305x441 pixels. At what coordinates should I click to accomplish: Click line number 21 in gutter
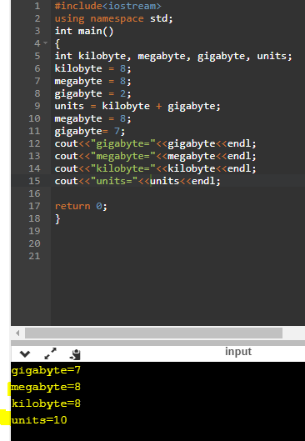(34, 256)
